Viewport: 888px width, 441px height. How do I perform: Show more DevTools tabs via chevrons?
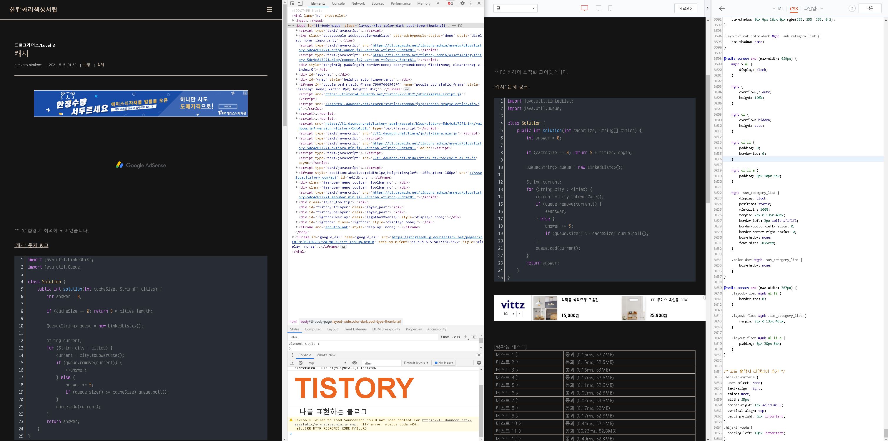tap(438, 4)
